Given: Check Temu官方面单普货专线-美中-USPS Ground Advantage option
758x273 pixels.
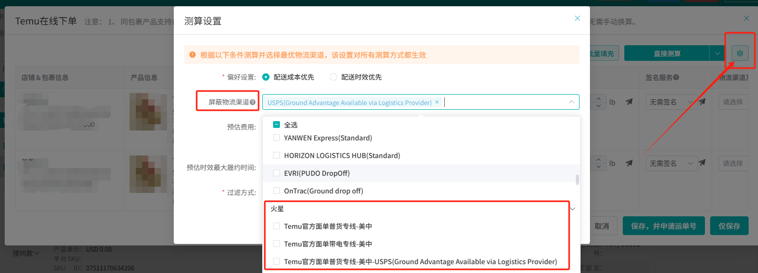Looking at the screenshot, I should pyautogui.click(x=277, y=262).
